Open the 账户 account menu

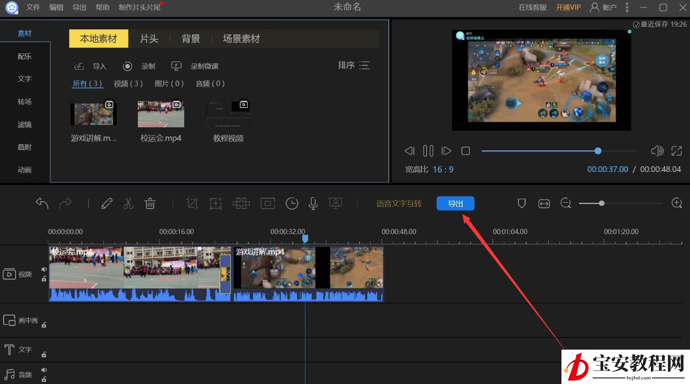[x=603, y=7]
